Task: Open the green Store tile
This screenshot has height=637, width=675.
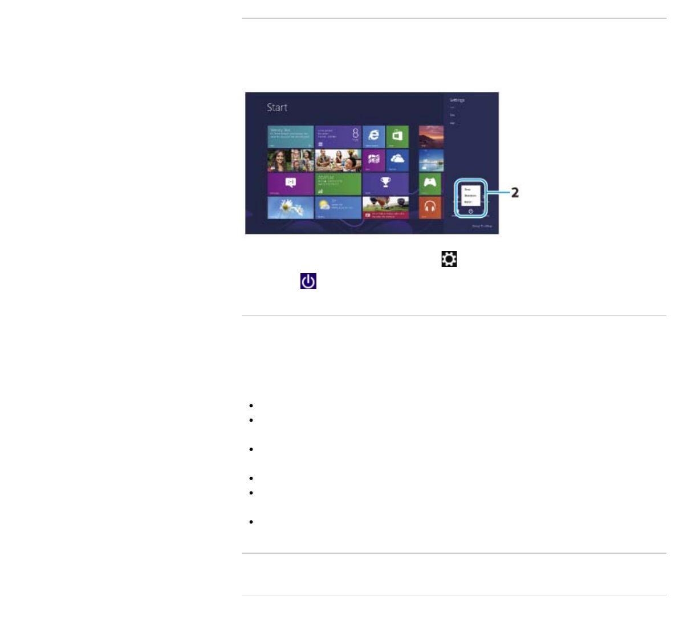Action: (397, 136)
